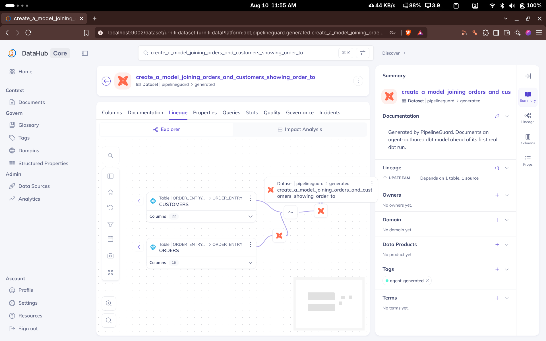Click the lineage home/recenter icon

coord(110,193)
